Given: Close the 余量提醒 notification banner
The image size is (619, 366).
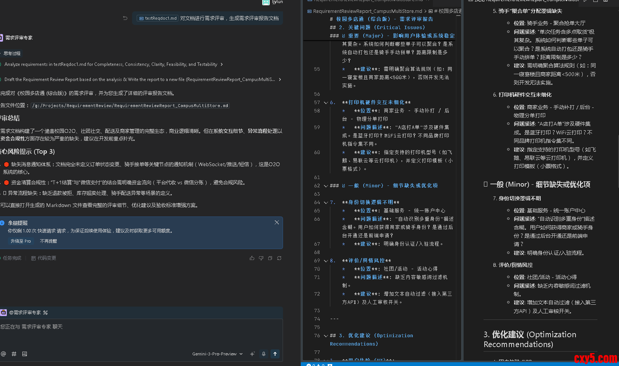Looking at the screenshot, I should [x=277, y=223].
